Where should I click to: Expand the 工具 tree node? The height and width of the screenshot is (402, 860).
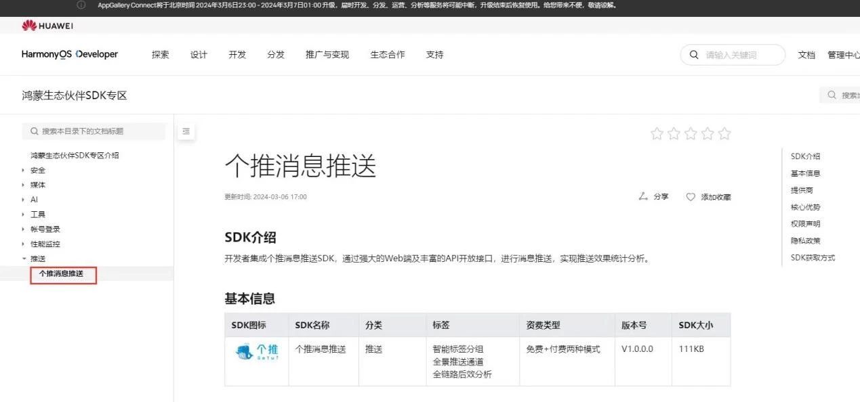pyautogui.click(x=24, y=215)
